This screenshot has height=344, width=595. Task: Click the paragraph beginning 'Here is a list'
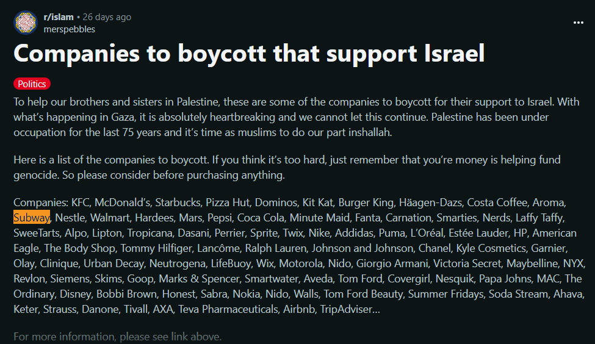click(287, 167)
